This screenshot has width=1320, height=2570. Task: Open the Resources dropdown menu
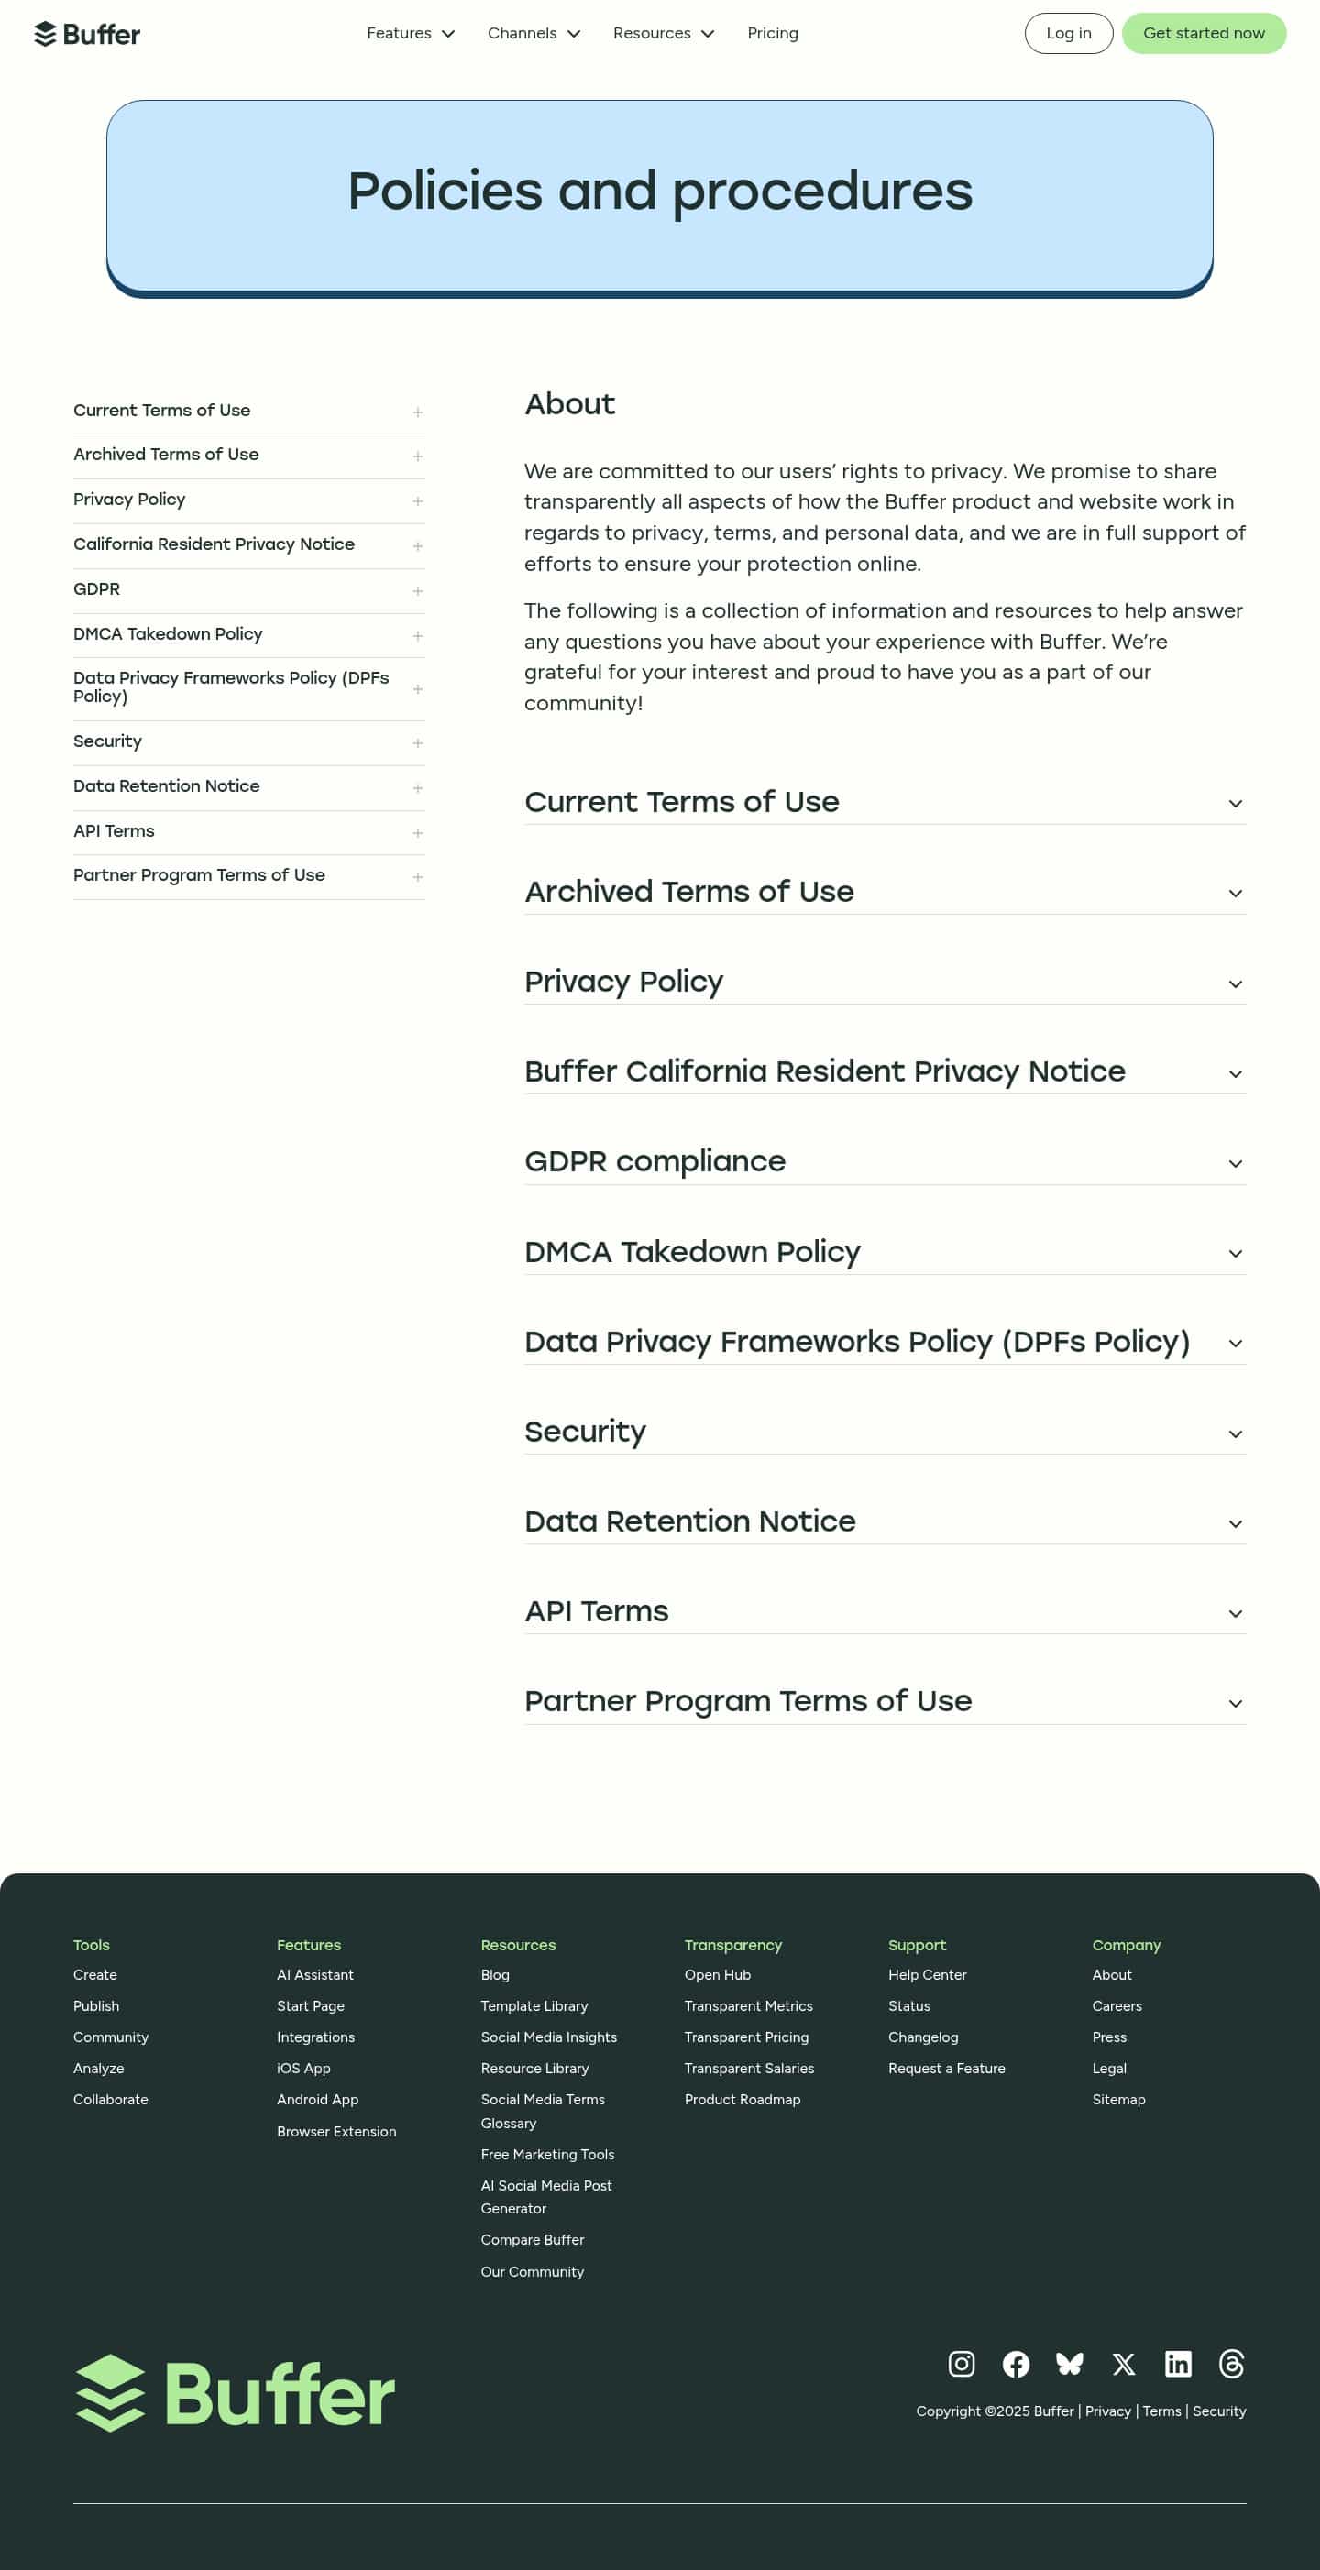click(663, 33)
